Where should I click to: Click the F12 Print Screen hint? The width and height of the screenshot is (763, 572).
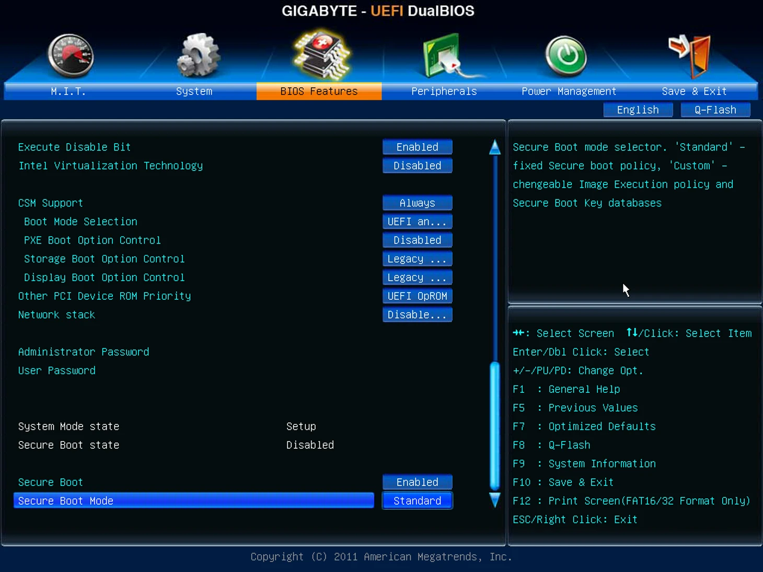pyautogui.click(x=632, y=501)
